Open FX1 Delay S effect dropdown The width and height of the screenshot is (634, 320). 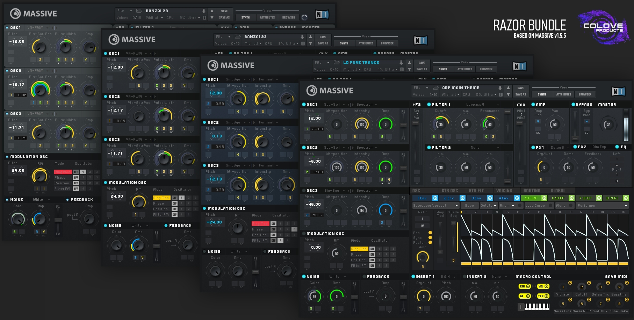coord(560,147)
